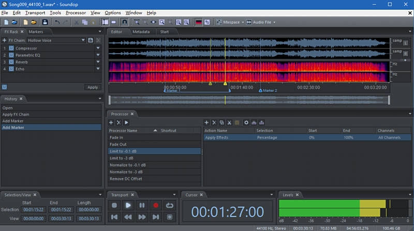Click the zoom in magnifier icon
Screen dimensions: 414x231
click(179, 22)
